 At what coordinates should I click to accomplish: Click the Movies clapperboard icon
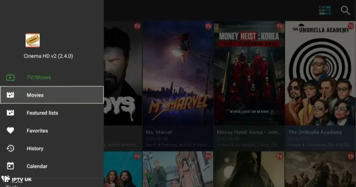[x=10, y=95]
